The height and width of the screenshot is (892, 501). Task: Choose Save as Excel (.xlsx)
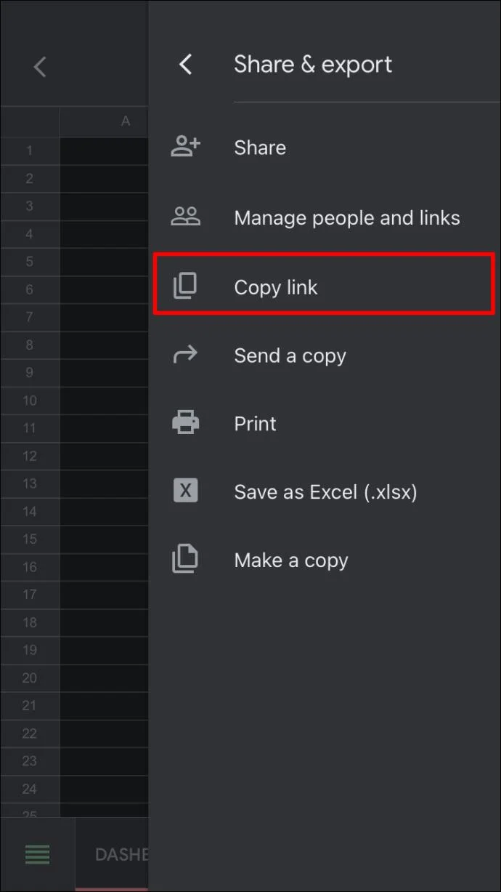coord(325,491)
